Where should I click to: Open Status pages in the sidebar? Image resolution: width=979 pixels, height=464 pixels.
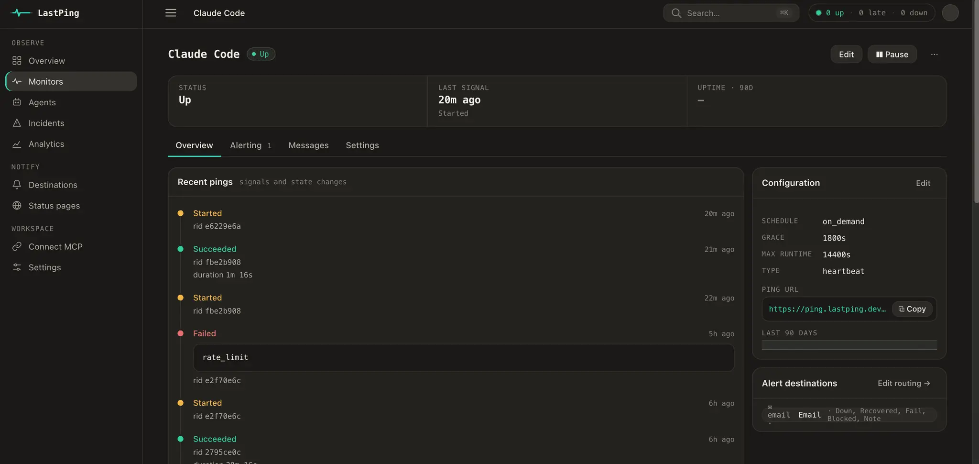71,206
